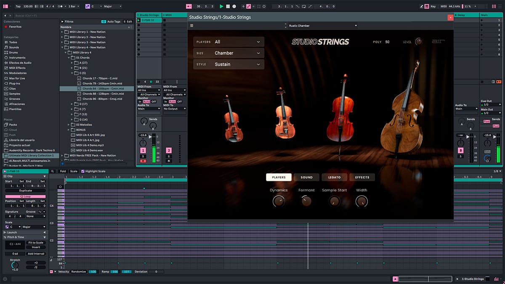Select Grooves category
Screen dimensions: 505x284
pos(15,99)
